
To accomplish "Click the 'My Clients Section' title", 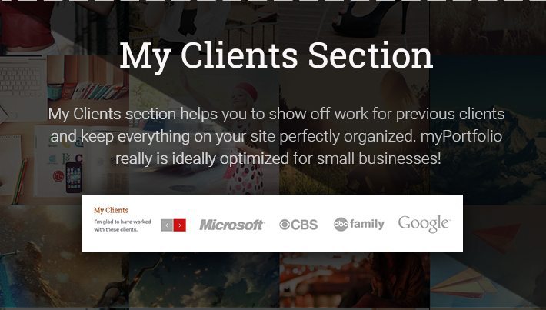I will (x=276, y=56).
